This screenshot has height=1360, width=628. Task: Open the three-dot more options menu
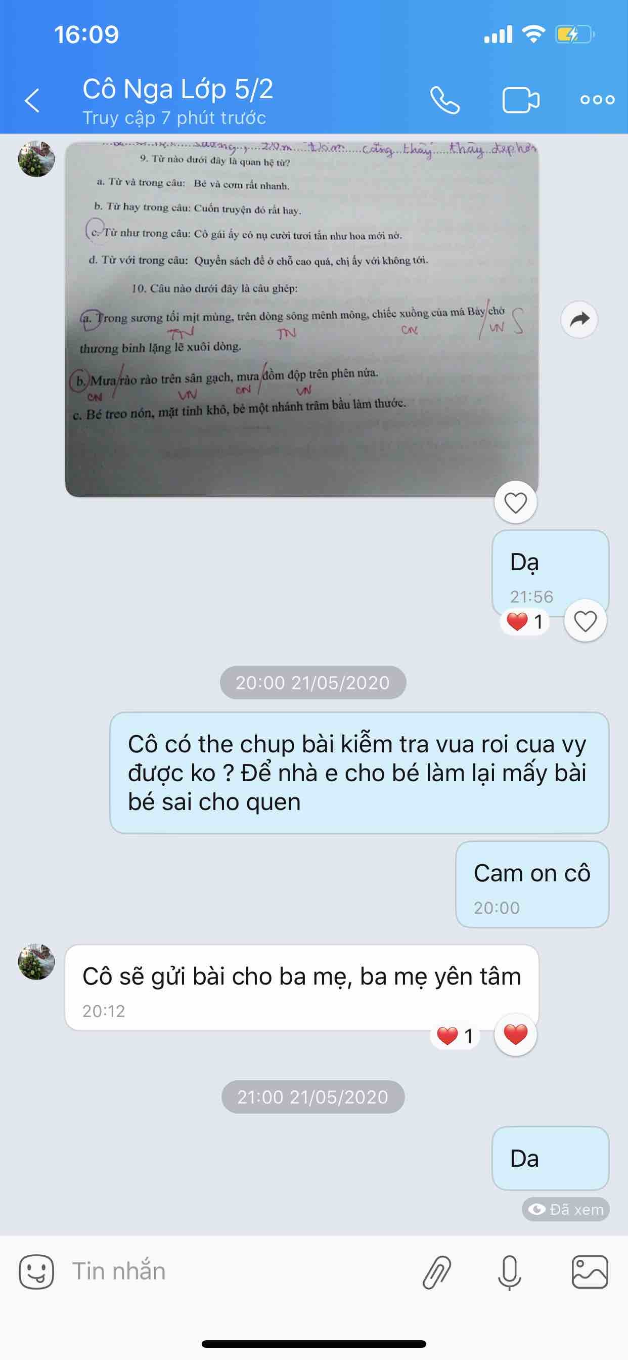(597, 100)
